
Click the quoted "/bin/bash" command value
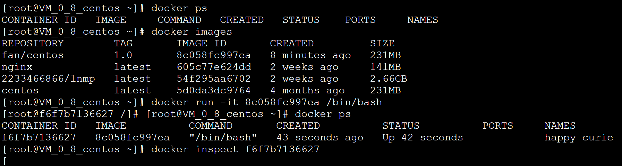(223, 138)
